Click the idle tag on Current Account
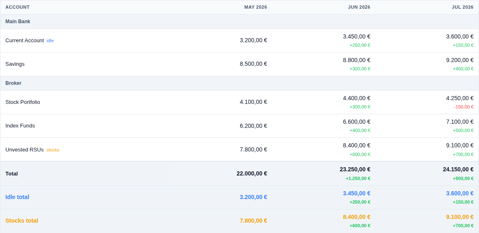 (x=50, y=41)
